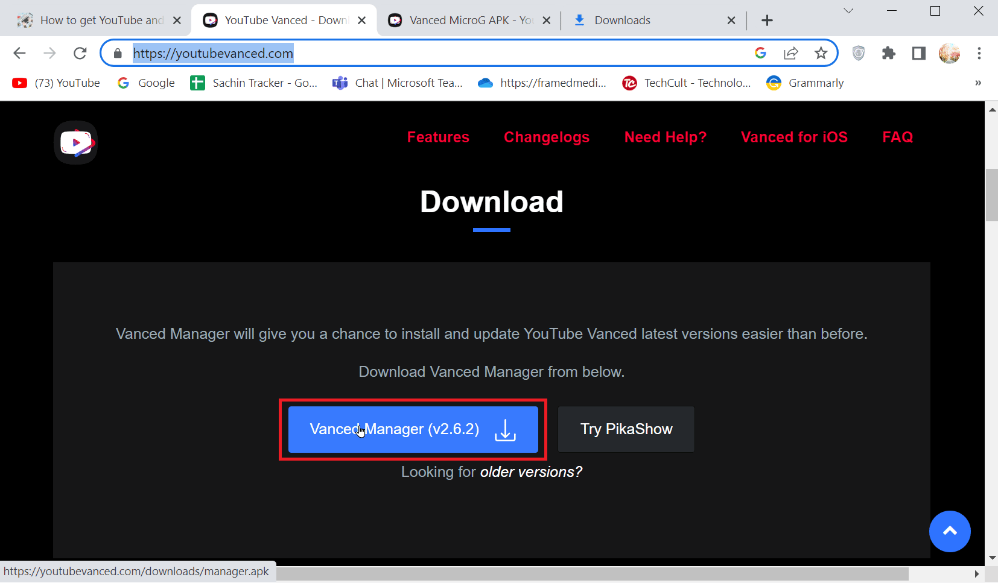Go to the Features section
Viewport: 998px width, 583px height.
(438, 137)
